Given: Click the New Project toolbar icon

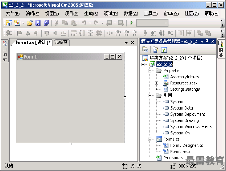Looking at the screenshot, I should (x=9, y=23).
